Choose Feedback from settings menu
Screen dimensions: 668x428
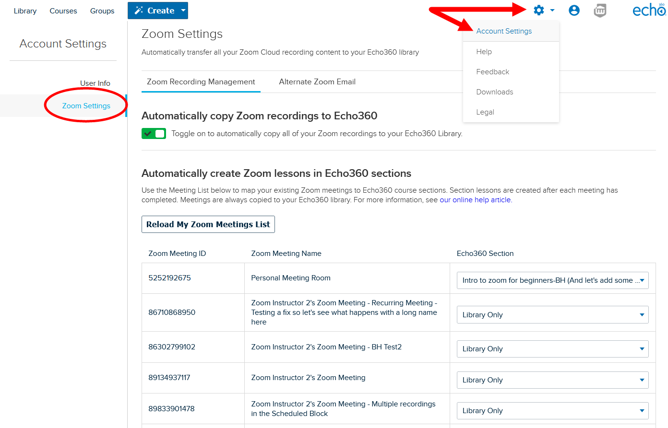pos(492,72)
